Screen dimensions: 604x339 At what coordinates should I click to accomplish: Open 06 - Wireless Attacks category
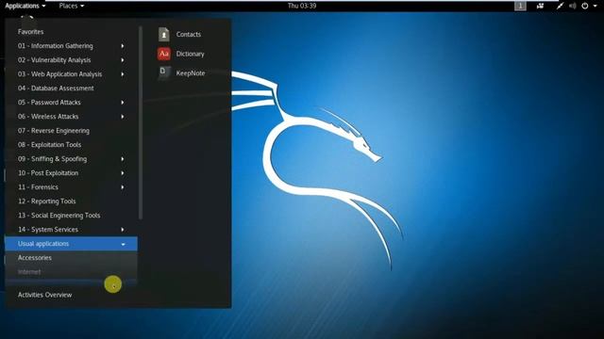coord(48,117)
